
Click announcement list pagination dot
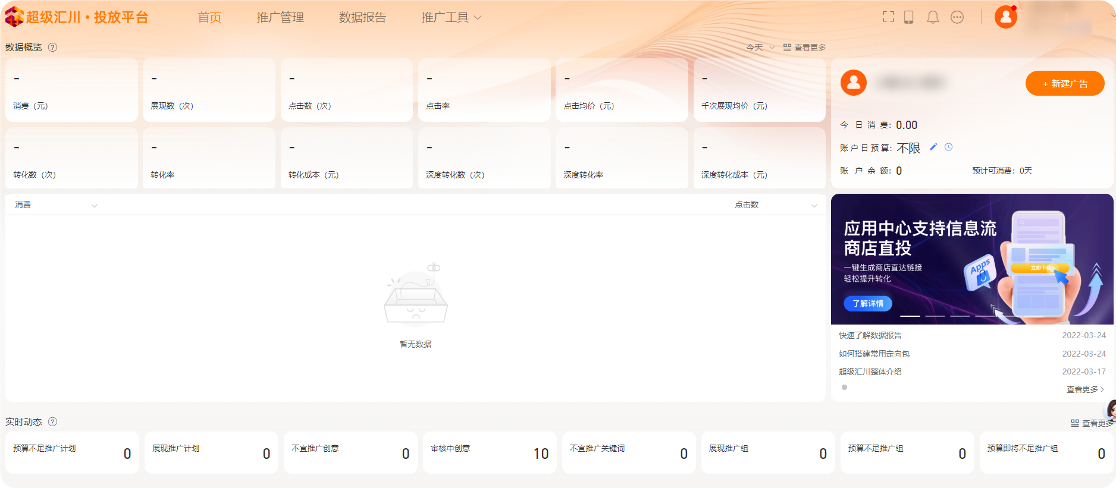click(x=844, y=387)
